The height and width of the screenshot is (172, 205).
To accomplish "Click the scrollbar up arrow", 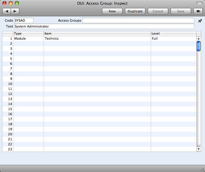I will pos(199,38).
